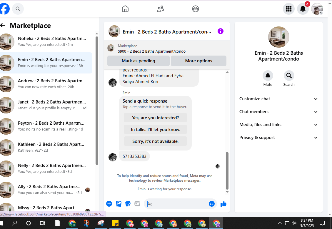Viewport: 332px width, 229px height.
Task: Open Andrew conversation
Action: pyautogui.click(x=46, y=84)
